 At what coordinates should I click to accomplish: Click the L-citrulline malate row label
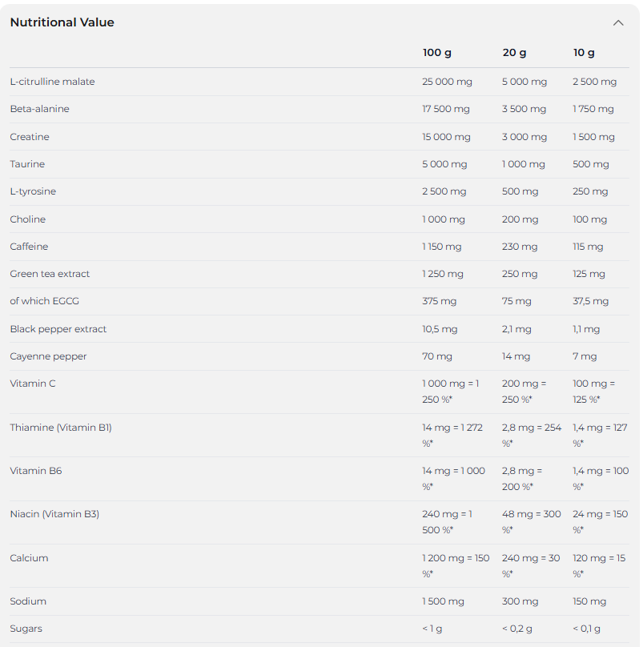point(52,82)
